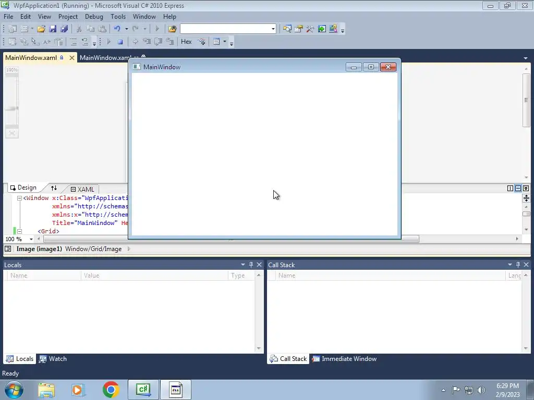
Task: Click the Step Over icon
Action: (x=159, y=42)
